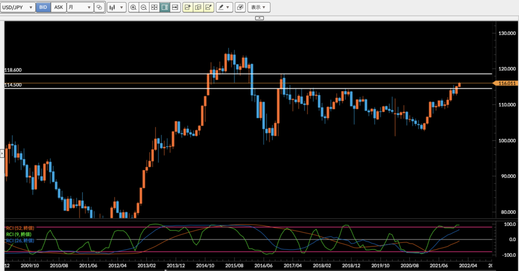Toggle the highlighted right-margin display icon
The width and height of the screenshot is (519, 271).
coord(165,7)
